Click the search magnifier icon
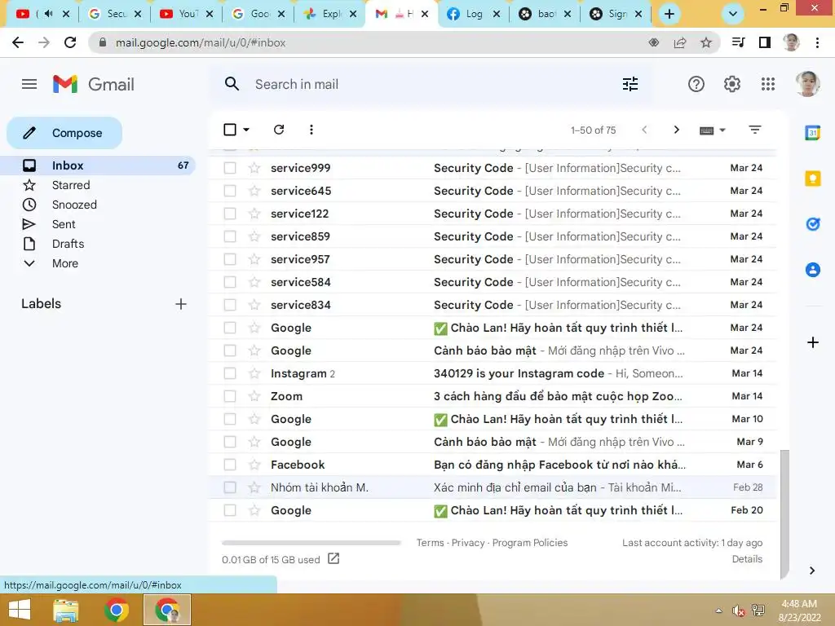 232,84
